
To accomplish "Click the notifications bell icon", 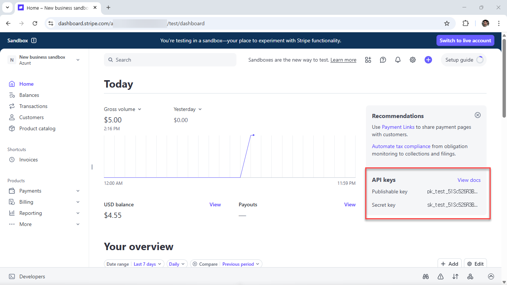I will (x=398, y=60).
